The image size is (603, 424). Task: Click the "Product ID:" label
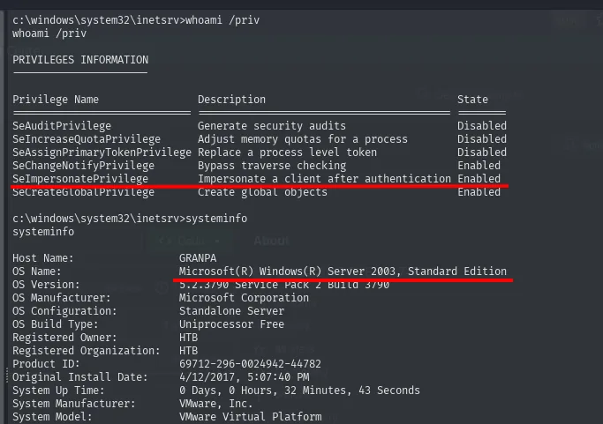click(x=46, y=364)
